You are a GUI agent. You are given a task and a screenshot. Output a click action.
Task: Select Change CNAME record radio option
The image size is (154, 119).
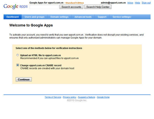(18, 65)
